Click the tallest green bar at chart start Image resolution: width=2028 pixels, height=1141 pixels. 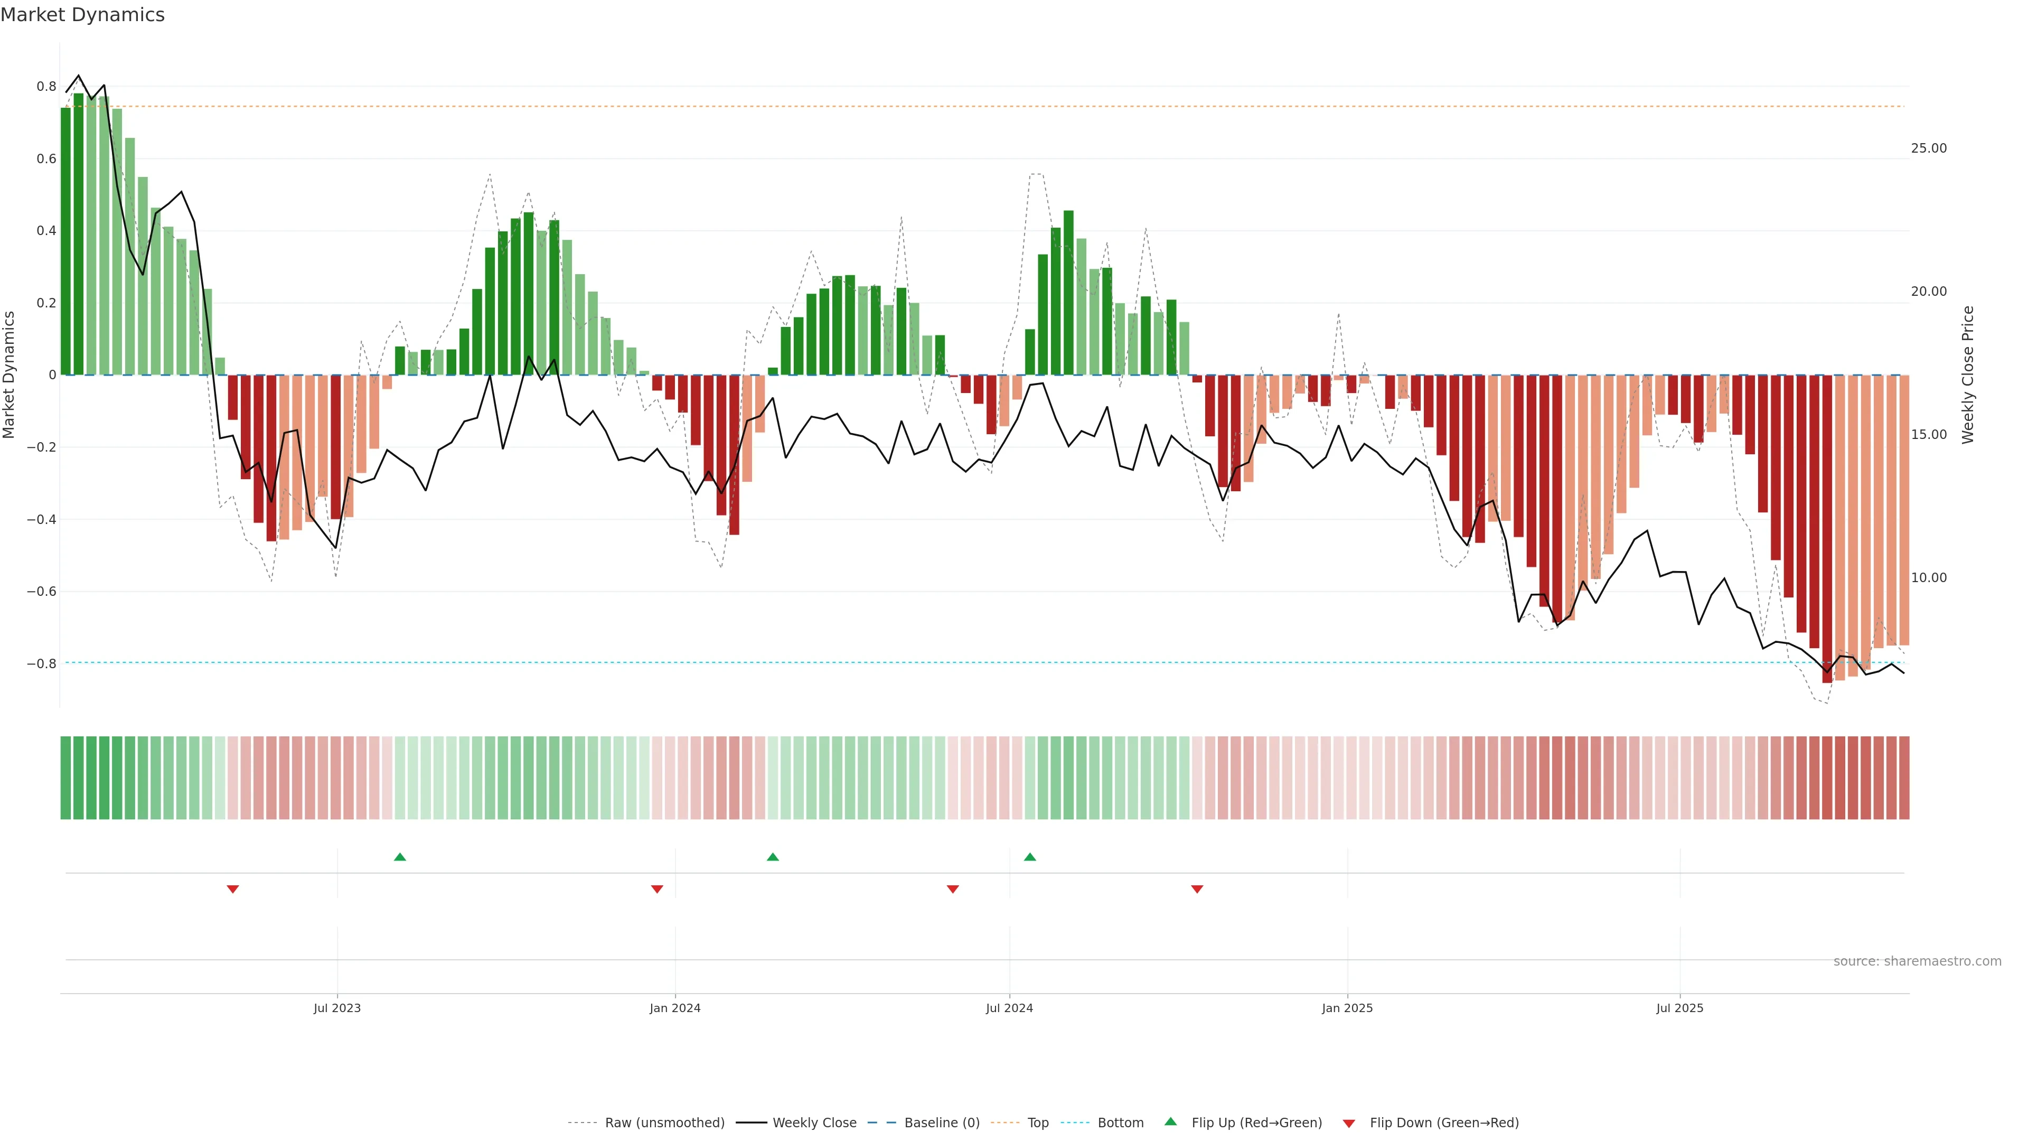pyautogui.click(x=78, y=236)
